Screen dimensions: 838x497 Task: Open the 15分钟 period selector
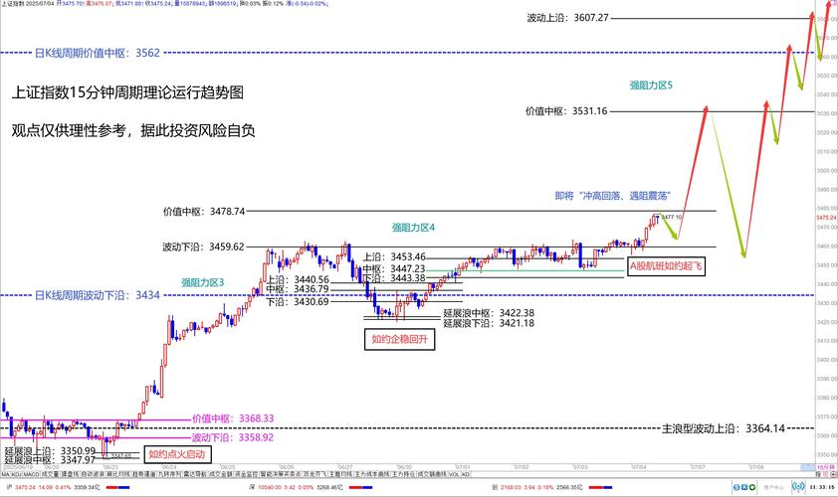click(825, 466)
